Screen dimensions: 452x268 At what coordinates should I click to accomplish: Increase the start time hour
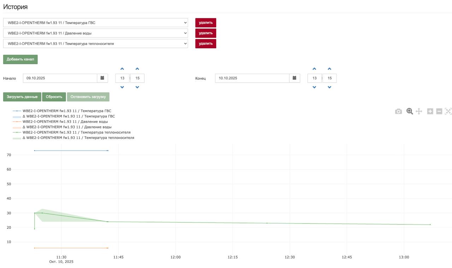(122, 69)
